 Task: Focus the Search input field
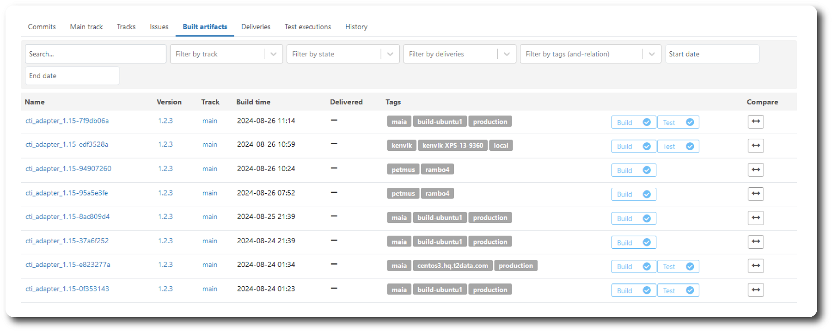[x=95, y=54]
